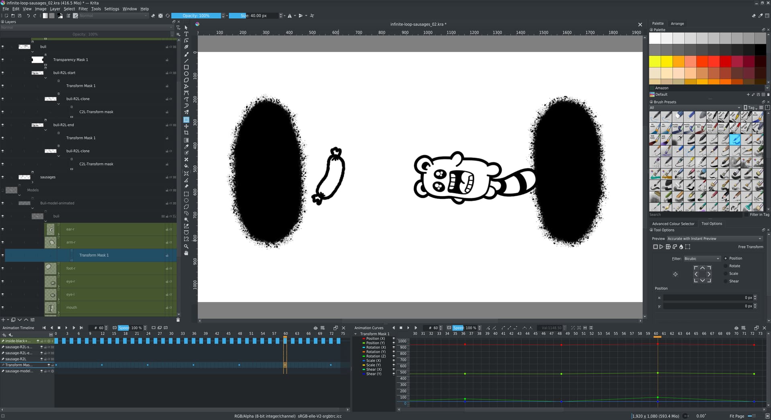
Task: Select the Pan hand tool
Action: click(186, 253)
